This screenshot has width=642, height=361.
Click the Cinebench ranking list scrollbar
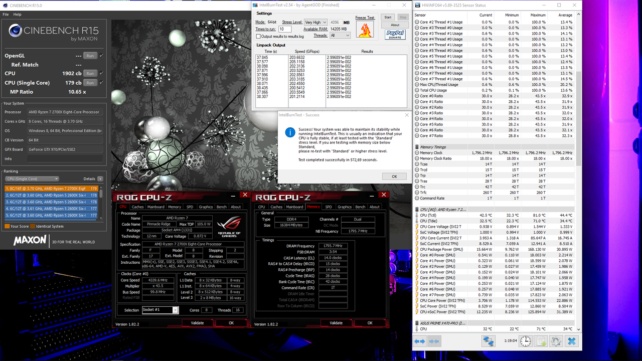[102, 203]
